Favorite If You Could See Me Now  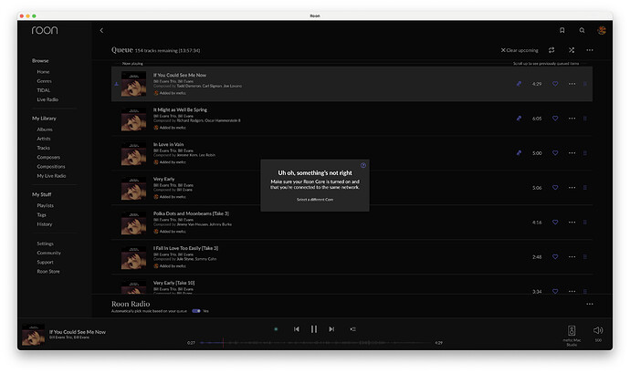click(555, 84)
